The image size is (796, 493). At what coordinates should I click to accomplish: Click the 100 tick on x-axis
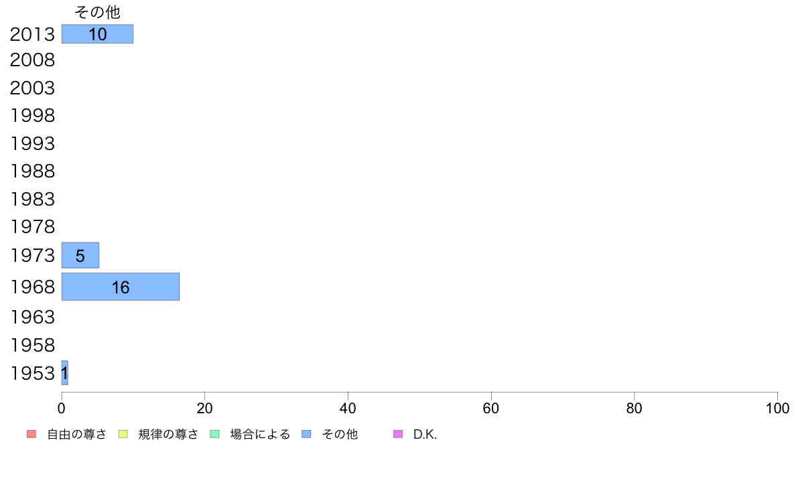[777, 408]
